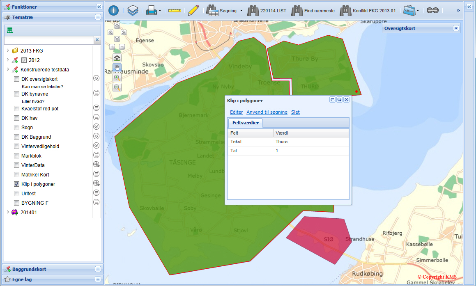Select the zoom out magnifier tool
Image resolution: width=476 pixels, height=286 pixels.
coord(117,88)
